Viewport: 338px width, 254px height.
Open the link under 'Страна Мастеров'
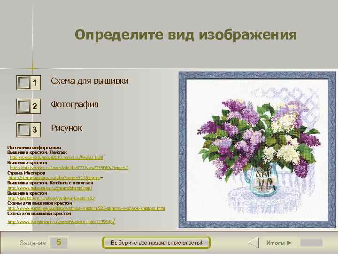click(x=54, y=178)
